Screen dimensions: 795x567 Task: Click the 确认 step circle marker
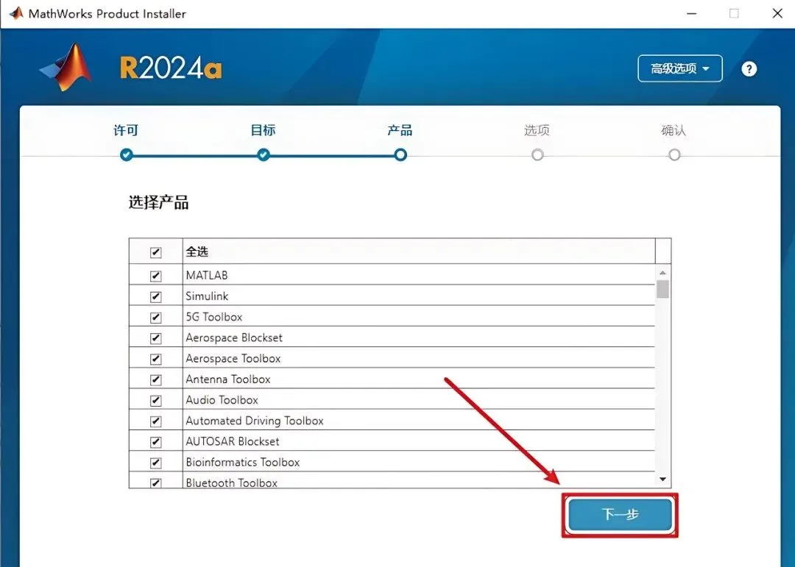tap(674, 154)
